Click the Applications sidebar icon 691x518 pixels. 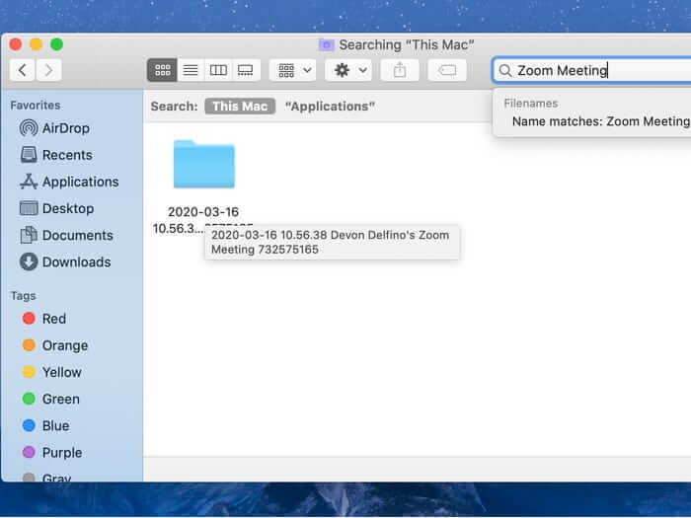[x=29, y=182]
